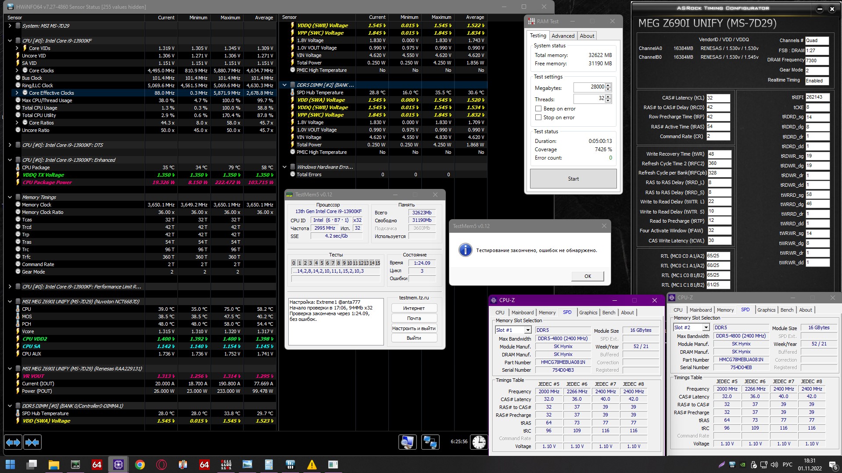Viewport: 842px width, 473px height.
Task: Enable the Stop on error checkbox
Action: tap(538, 117)
